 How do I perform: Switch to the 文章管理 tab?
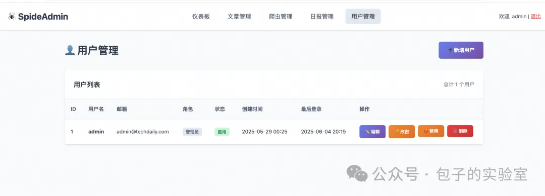pyautogui.click(x=239, y=16)
